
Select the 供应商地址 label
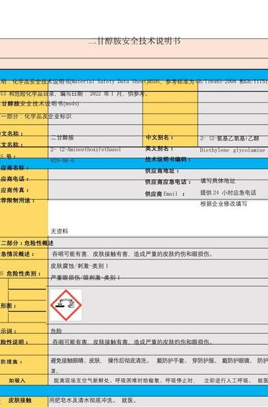pos(162,171)
